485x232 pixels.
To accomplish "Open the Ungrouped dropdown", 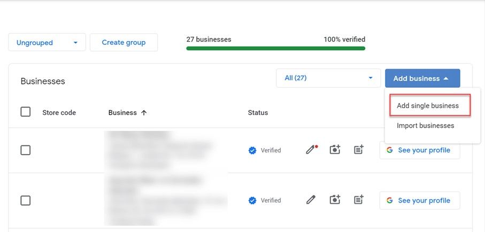I will (47, 42).
